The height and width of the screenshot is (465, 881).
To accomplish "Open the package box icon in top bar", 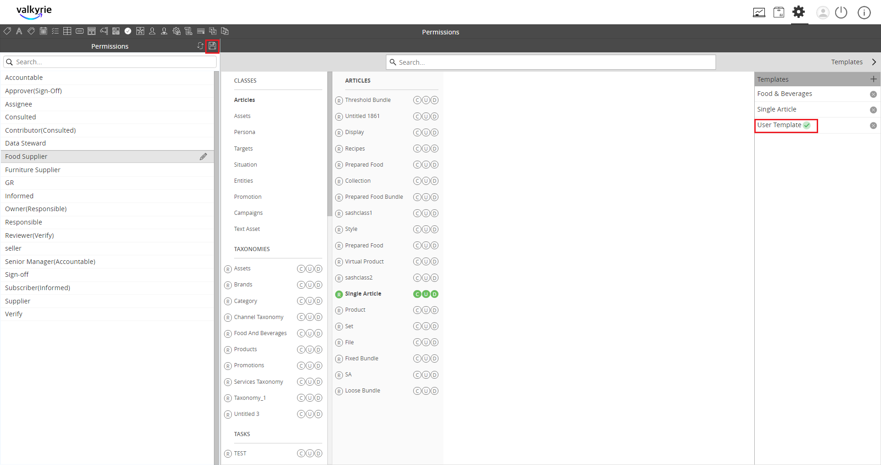I will tap(779, 12).
